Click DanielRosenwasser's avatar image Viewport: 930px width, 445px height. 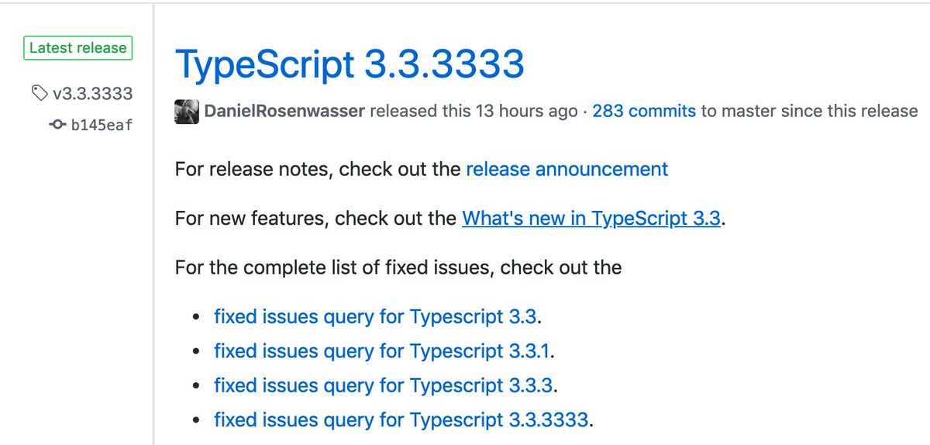click(x=188, y=112)
